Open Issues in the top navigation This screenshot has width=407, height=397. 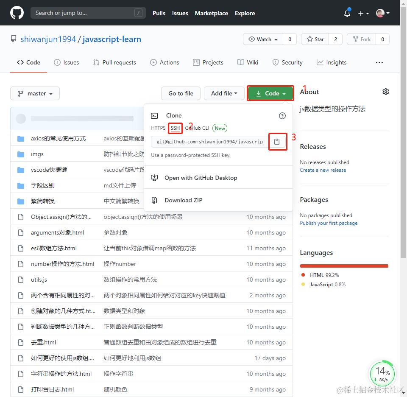click(x=180, y=13)
